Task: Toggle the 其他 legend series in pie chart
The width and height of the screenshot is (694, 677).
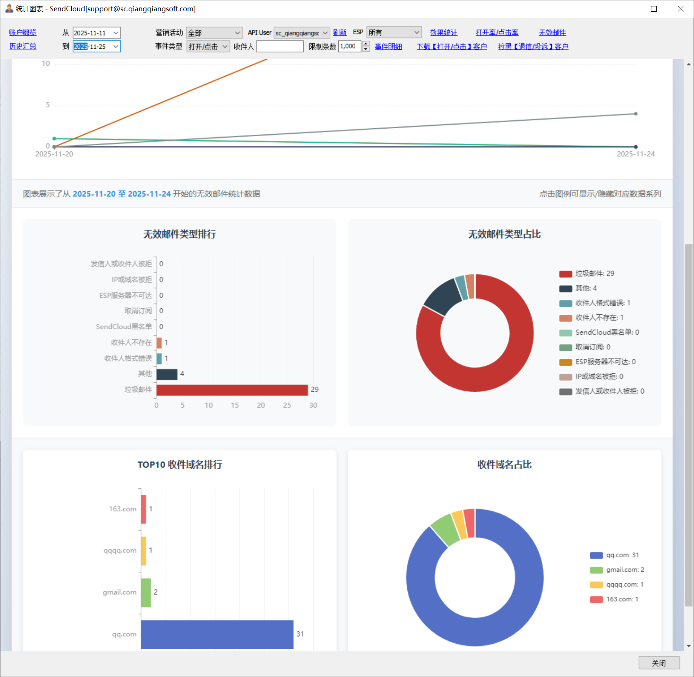Action: [578, 288]
